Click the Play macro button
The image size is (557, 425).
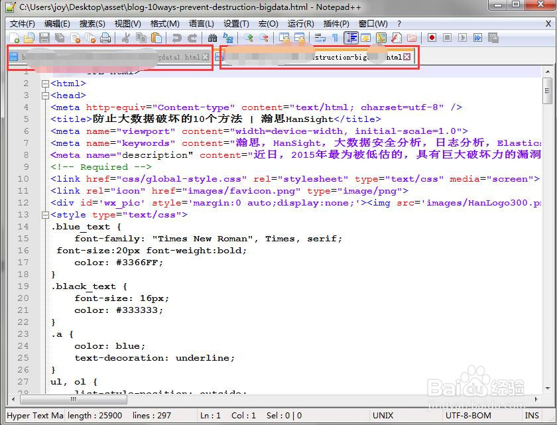(x=461, y=38)
